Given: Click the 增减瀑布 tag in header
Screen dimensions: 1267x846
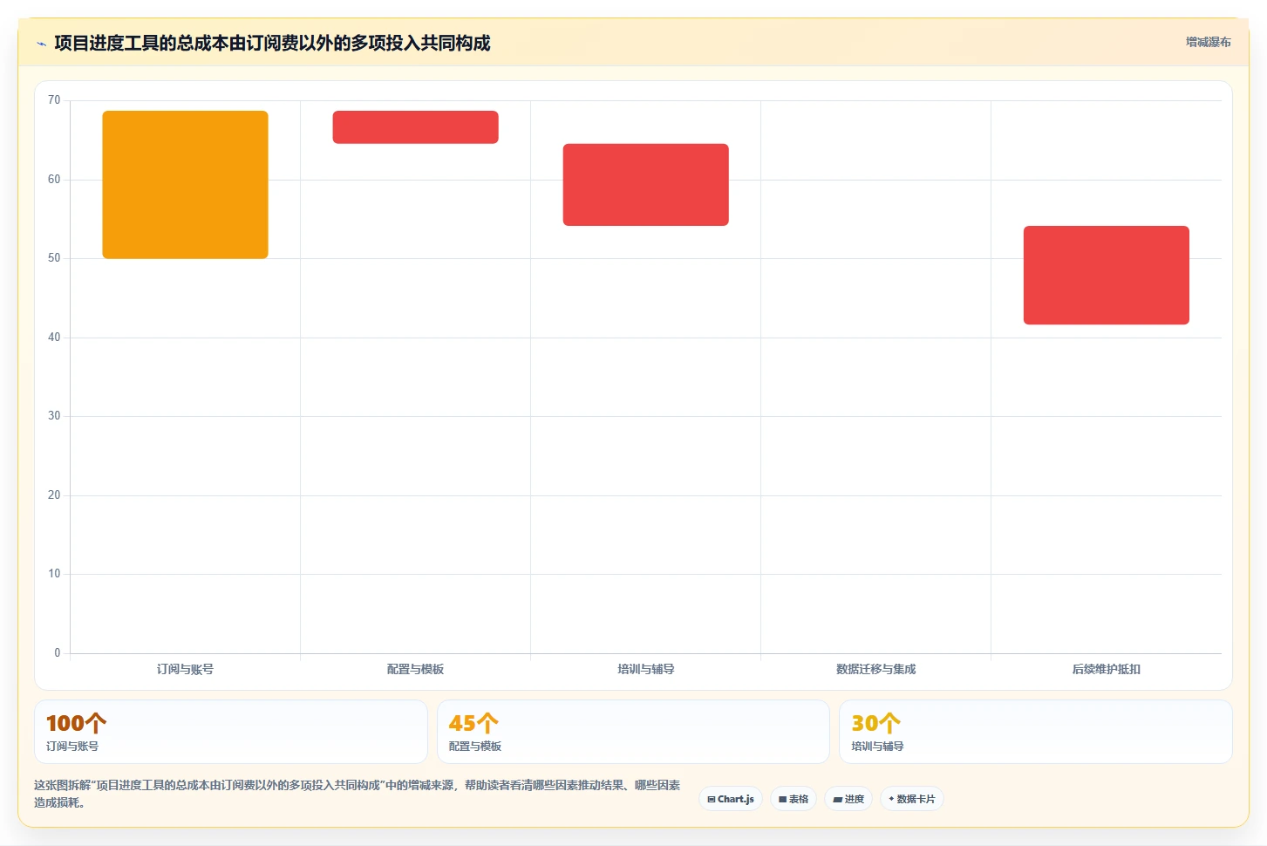Looking at the screenshot, I should coord(1208,42).
